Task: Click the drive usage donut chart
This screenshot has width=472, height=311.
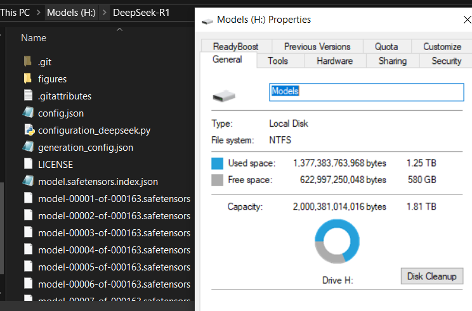Action: pos(337,241)
